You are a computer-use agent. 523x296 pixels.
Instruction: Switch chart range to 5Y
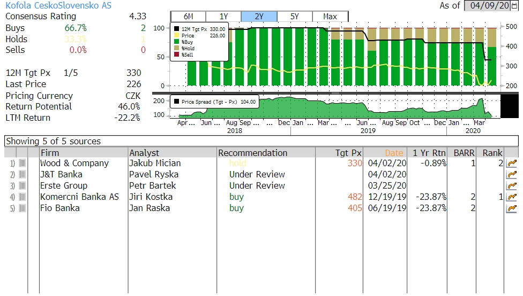pyautogui.click(x=295, y=17)
